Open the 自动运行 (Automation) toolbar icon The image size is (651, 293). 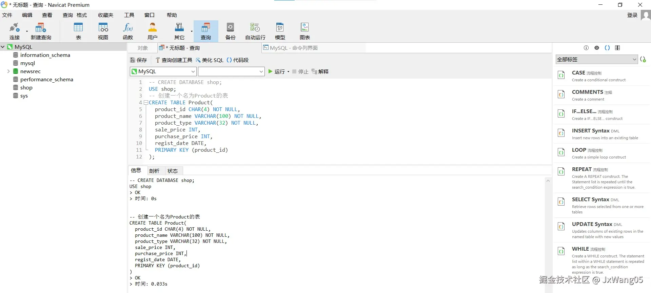pos(255,31)
